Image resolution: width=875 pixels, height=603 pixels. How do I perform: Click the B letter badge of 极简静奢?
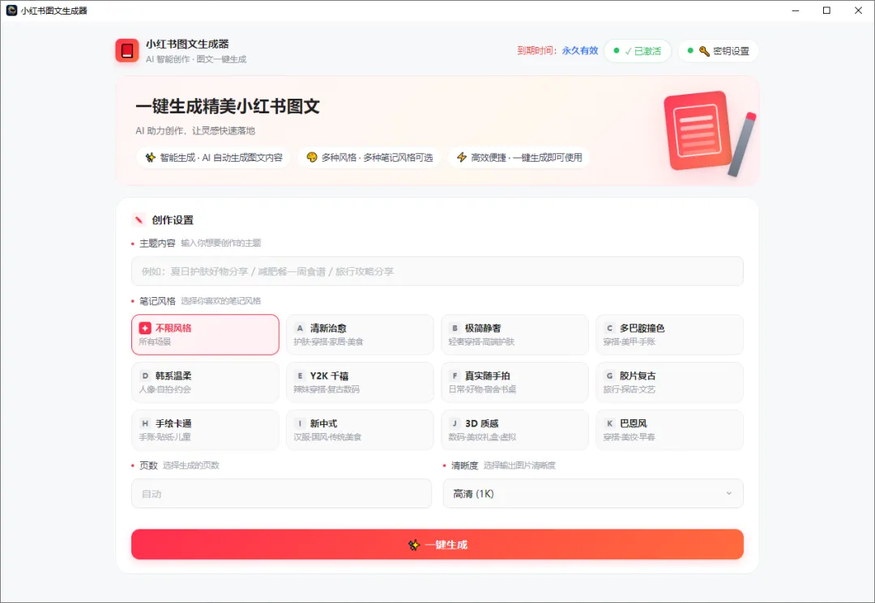(455, 329)
